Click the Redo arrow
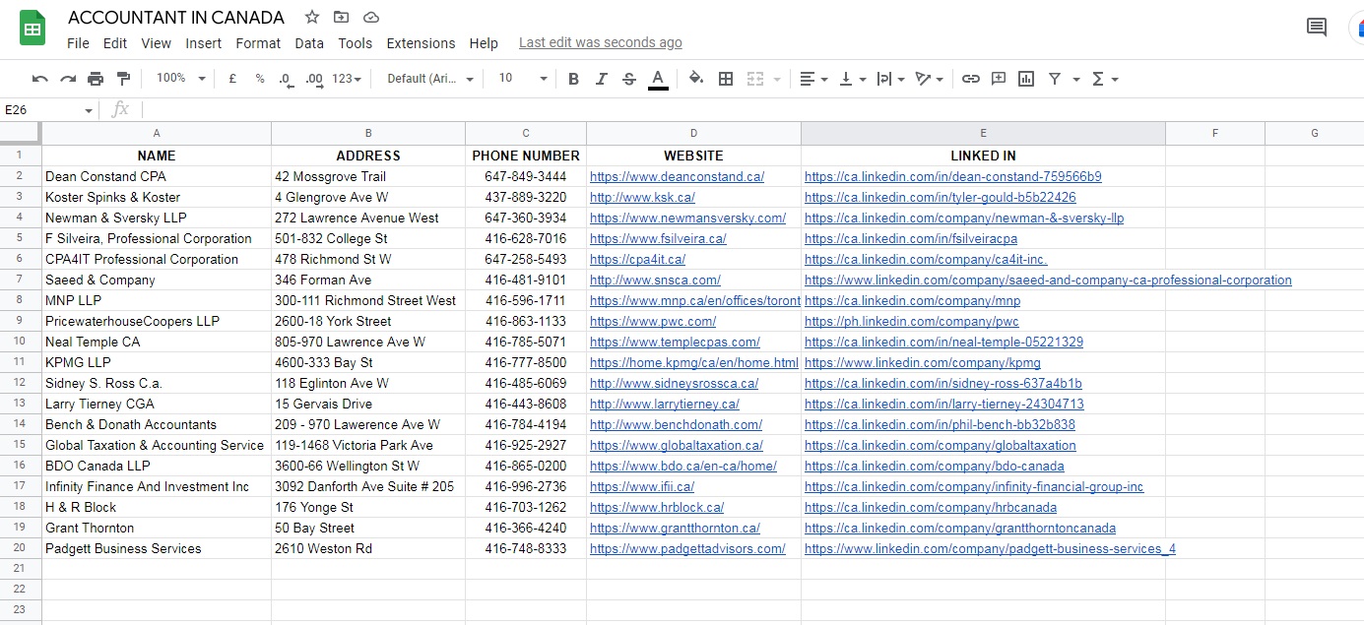The height and width of the screenshot is (625, 1364). (68, 79)
